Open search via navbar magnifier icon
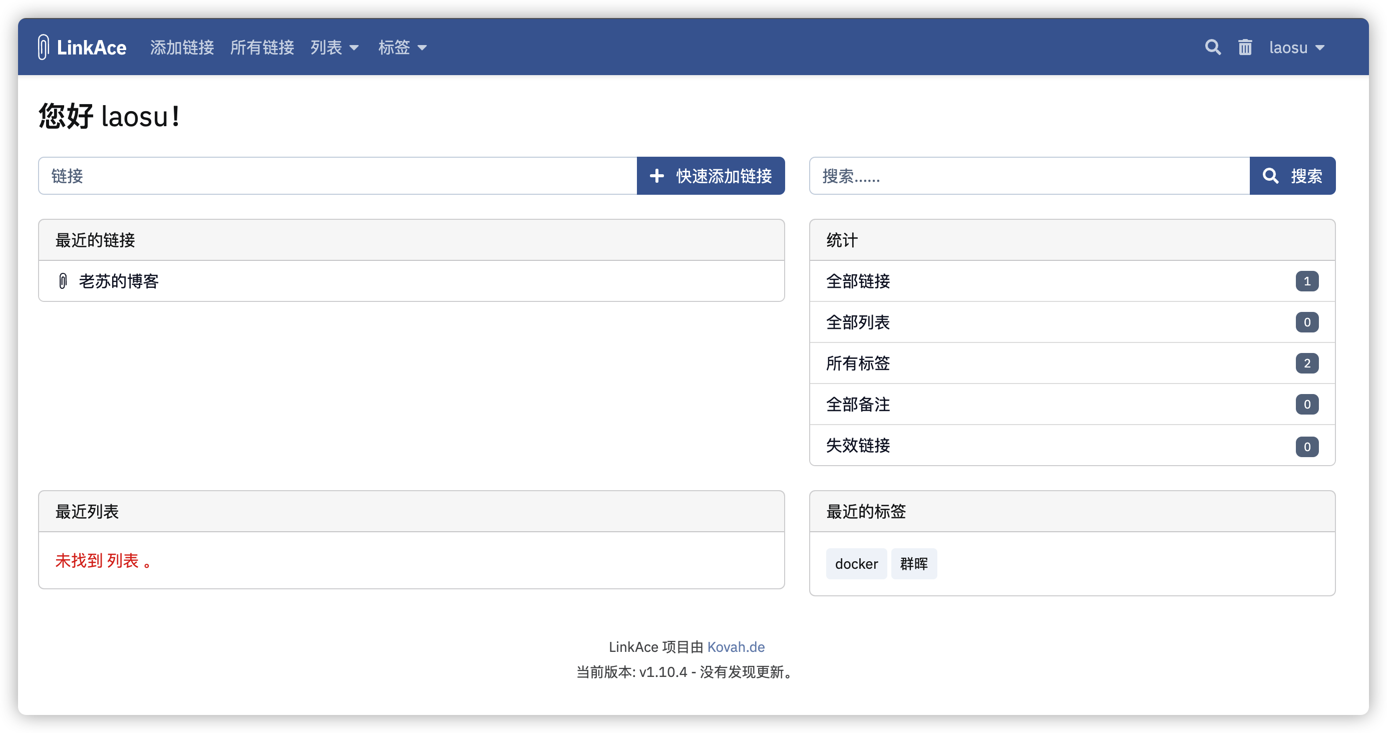The height and width of the screenshot is (733, 1387). [x=1213, y=48]
